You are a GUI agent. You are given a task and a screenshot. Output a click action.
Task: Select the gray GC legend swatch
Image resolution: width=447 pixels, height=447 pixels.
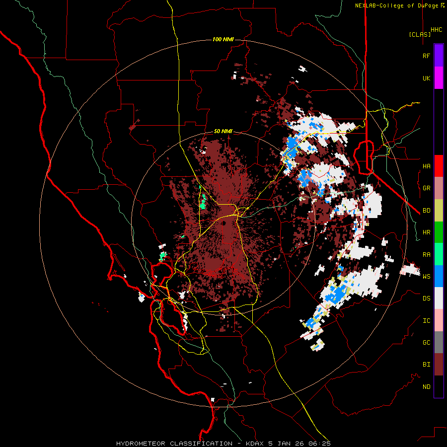pos(439,342)
